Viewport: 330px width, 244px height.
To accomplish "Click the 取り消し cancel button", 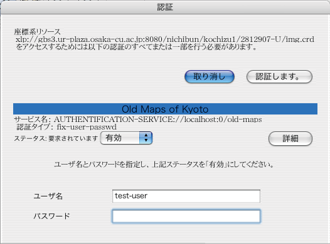I will click(x=210, y=76).
